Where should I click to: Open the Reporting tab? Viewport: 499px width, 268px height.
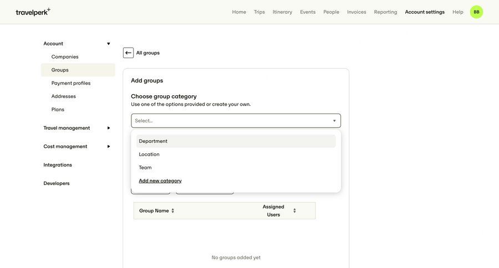click(385, 12)
